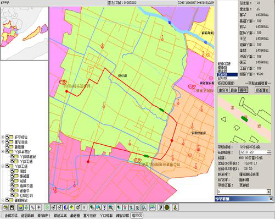This screenshot has width=275, height=219.
Task: Click the separate rightmost button above mini map
Action: coord(262,90)
